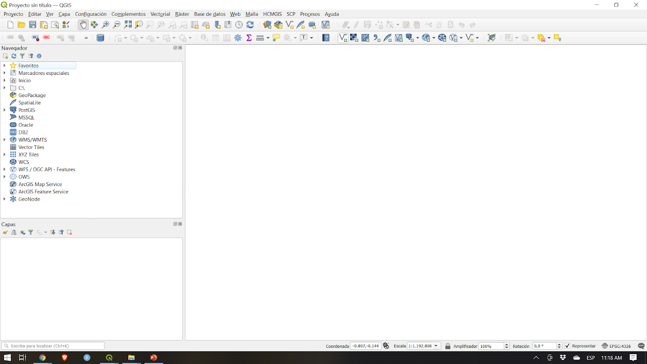Select ArcGIS Map Service entry

[x=40, y=184]
